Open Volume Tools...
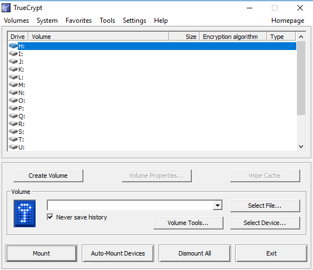Viewport: 313px width, 270px height. coord(188,223)
